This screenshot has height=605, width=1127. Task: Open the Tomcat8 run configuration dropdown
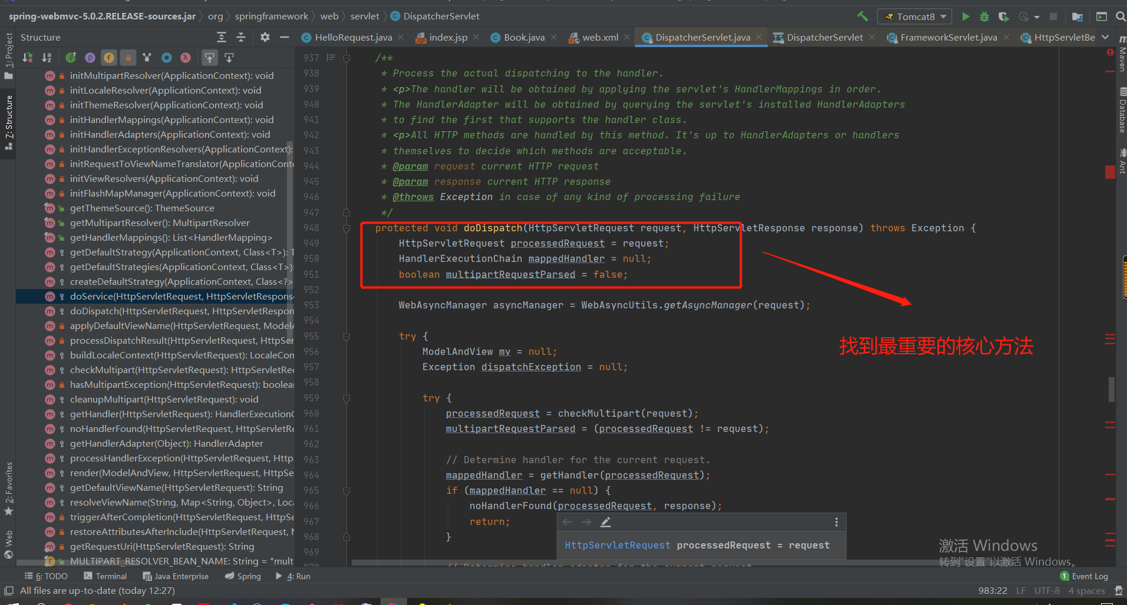pyautogui.click(x=915, y=16)
